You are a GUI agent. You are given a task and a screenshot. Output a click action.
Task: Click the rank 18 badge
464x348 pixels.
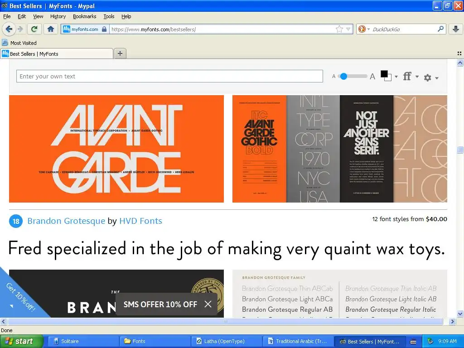point(16,221)
